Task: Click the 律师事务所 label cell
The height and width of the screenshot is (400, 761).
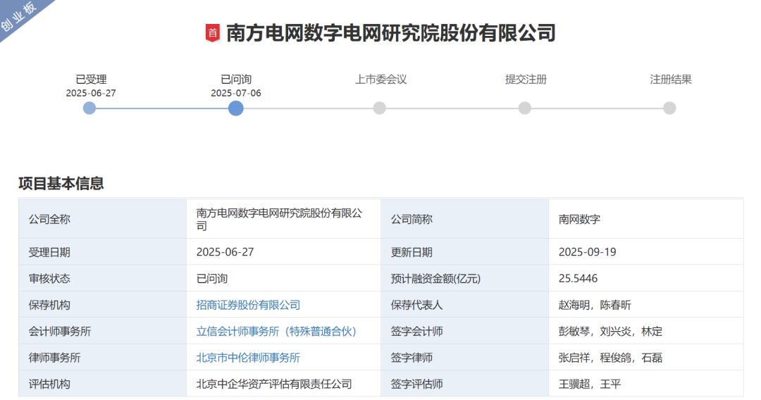Action: pyautogui.click(x=102, y=358)
